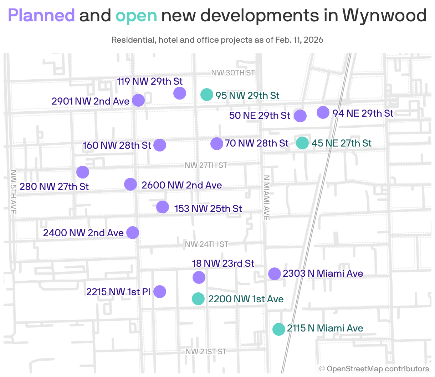Screen dimensions: 435x377
Task: Click the 160 NW 28th St dot
Action: pyautogui.click(x=159, y=145)
